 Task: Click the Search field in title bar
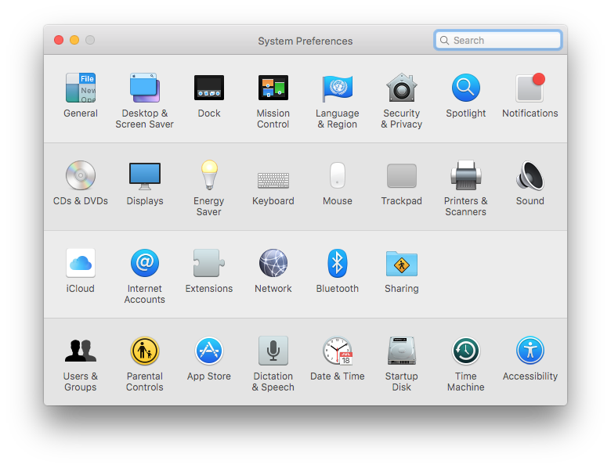click(497, 40)
